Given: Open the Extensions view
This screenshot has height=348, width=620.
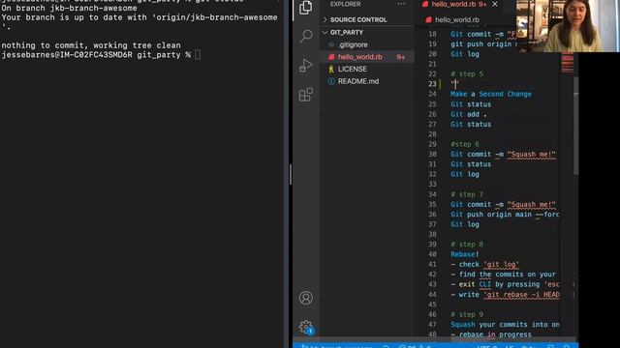Looking at the screenshot, I should pyautogui.click(x=306, y=95).
